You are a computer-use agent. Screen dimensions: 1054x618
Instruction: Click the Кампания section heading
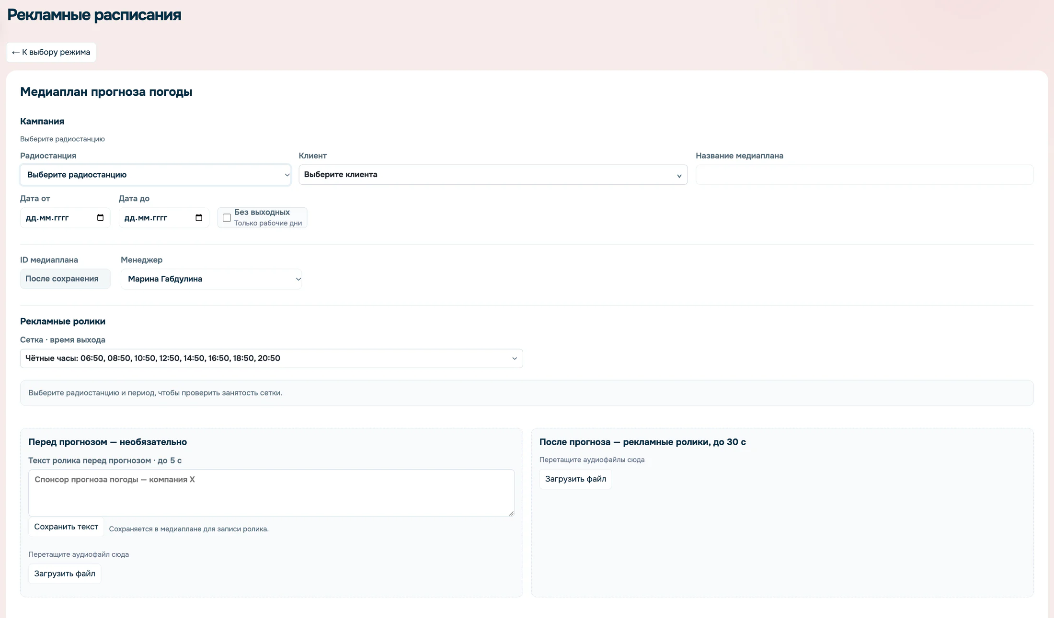click(x=42, y=121)
